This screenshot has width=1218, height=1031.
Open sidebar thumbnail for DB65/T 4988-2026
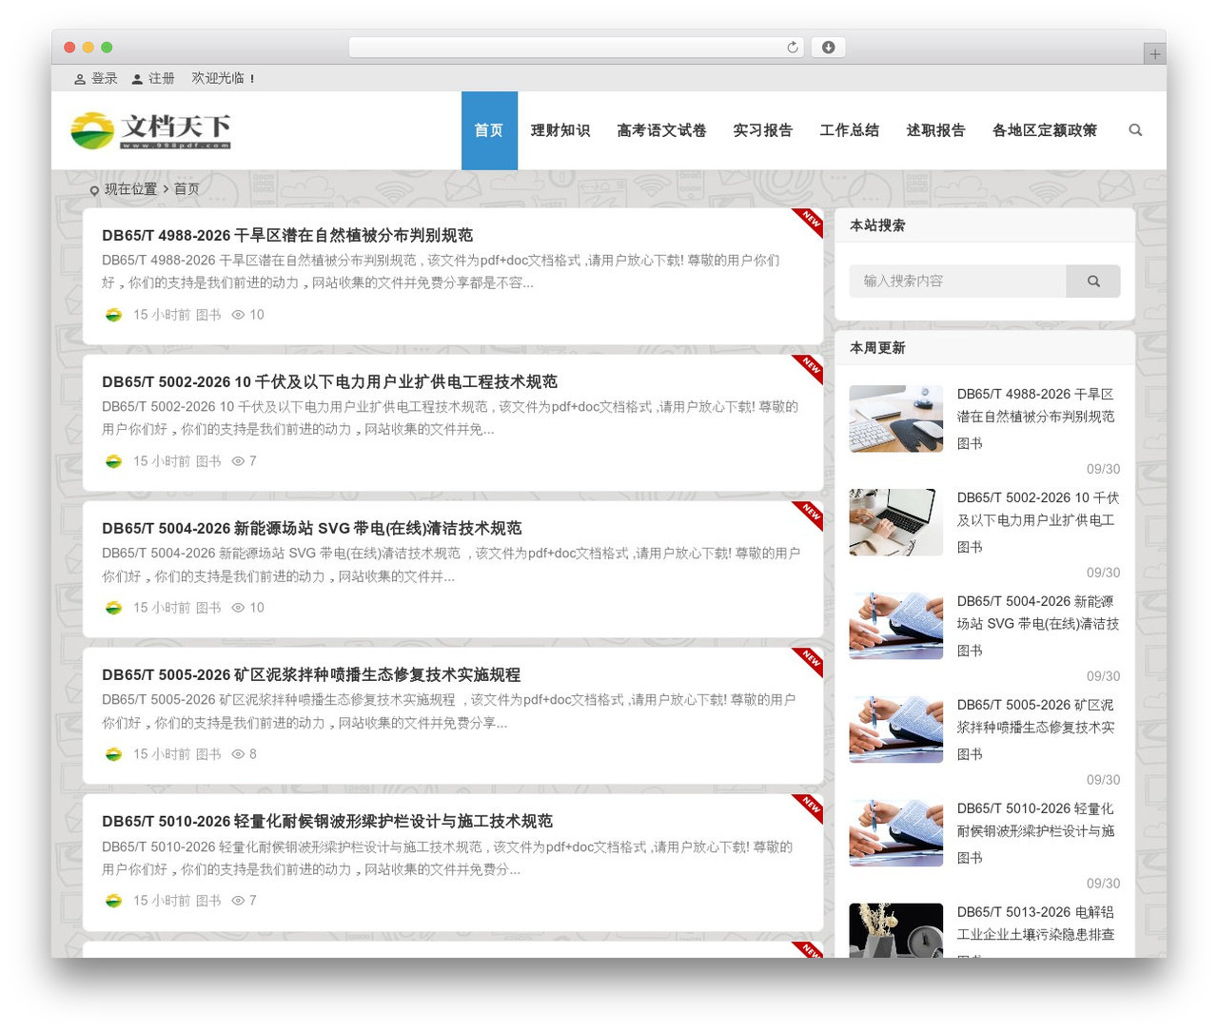tap(895, 418)
